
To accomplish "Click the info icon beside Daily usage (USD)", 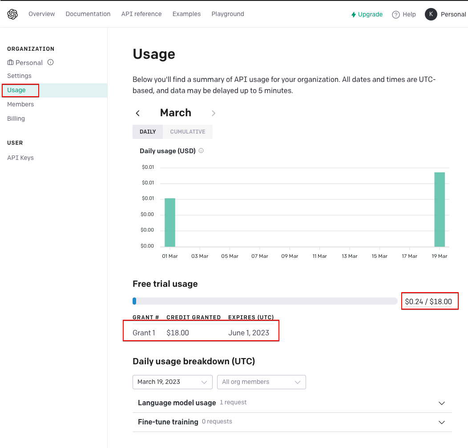I will 201,151.
